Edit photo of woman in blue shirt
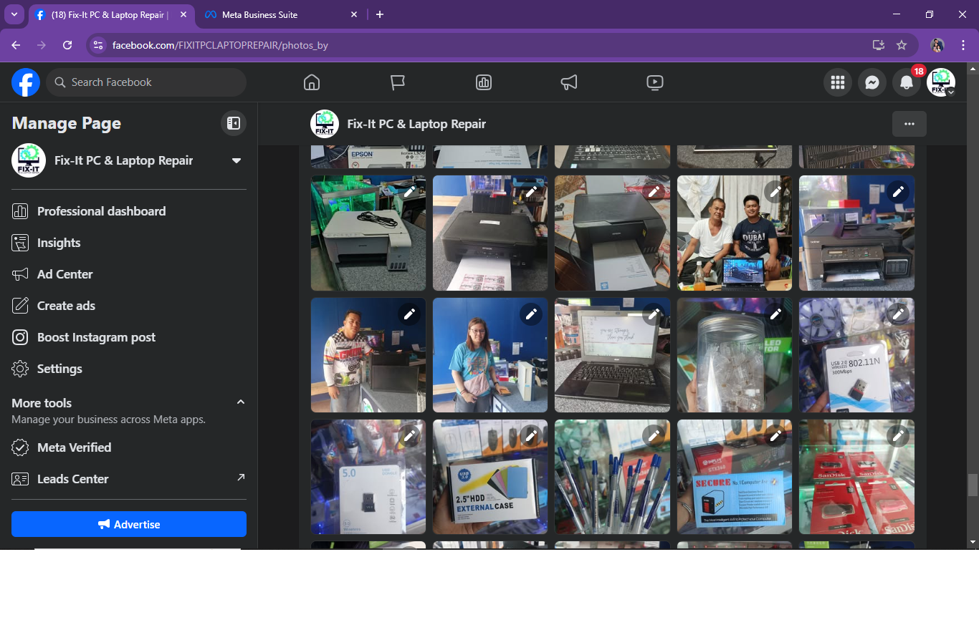Viewport: 979px width, 620px height. coord(531,314)
